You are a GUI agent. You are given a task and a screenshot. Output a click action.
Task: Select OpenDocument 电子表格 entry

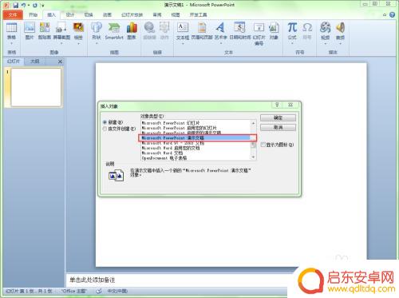coord(196,158)
